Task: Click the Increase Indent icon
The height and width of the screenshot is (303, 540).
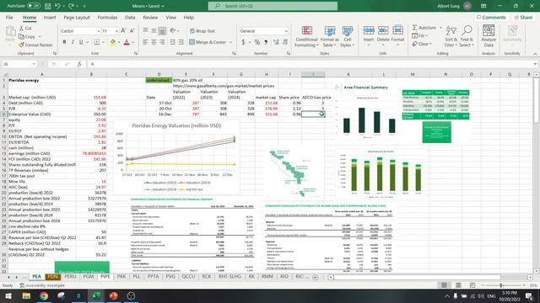Action: pos(181,42)
